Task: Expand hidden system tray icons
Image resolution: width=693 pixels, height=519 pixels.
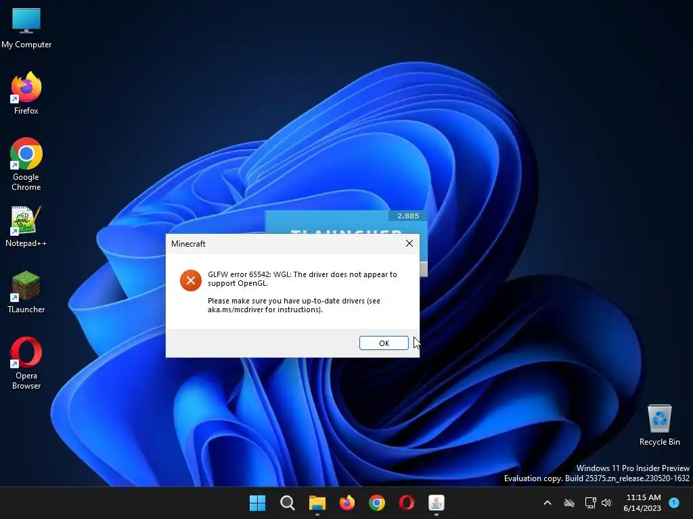Action: [x=547, y=503]
